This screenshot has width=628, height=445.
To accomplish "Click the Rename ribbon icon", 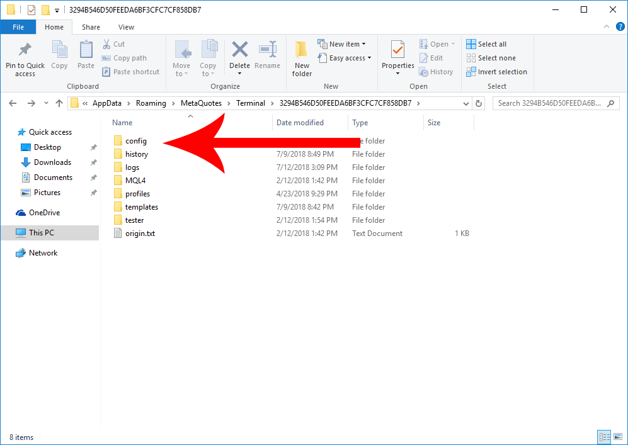I will 268,50.
